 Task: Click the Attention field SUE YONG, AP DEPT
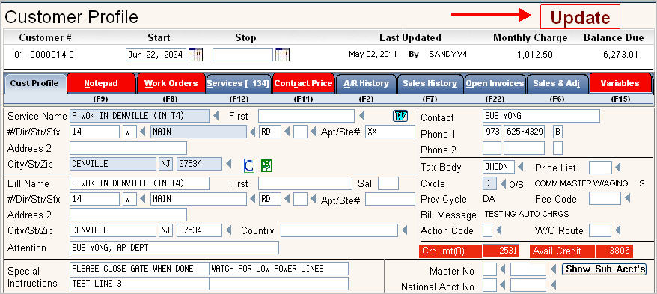tap(174, 248)
